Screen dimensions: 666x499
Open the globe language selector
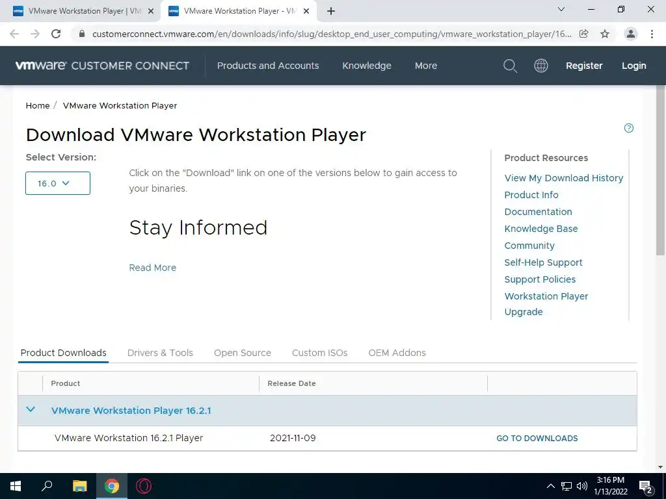pyautogui.click(x=540, y=66)
